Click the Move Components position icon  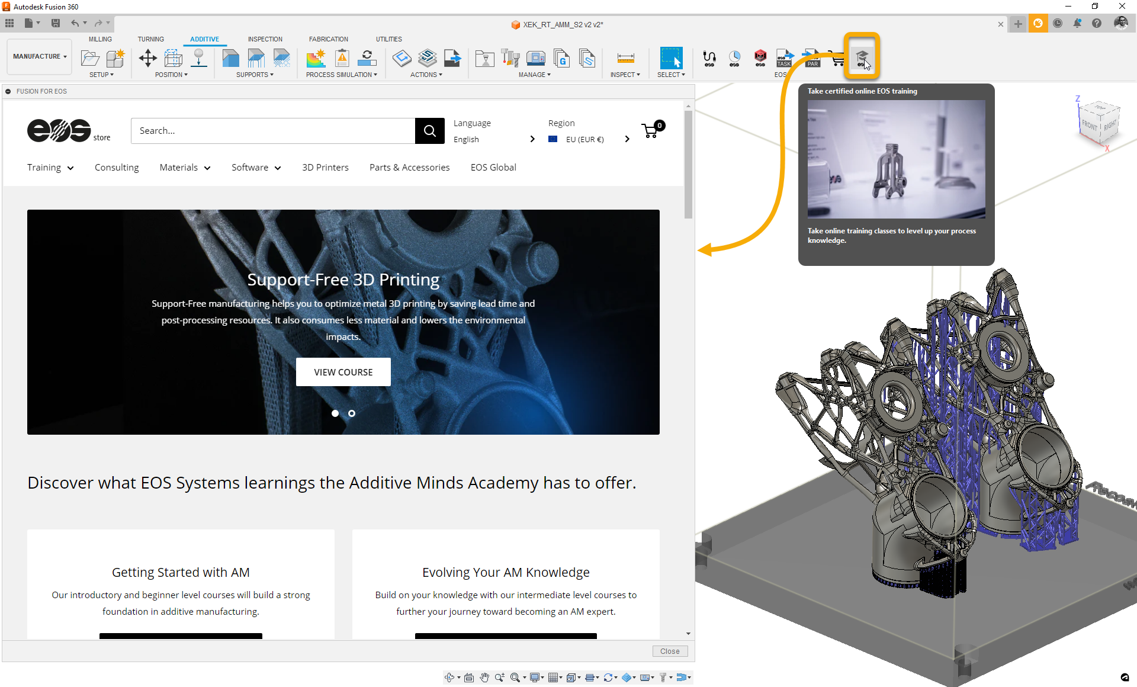pyautogui.click(x=147, y=58)
